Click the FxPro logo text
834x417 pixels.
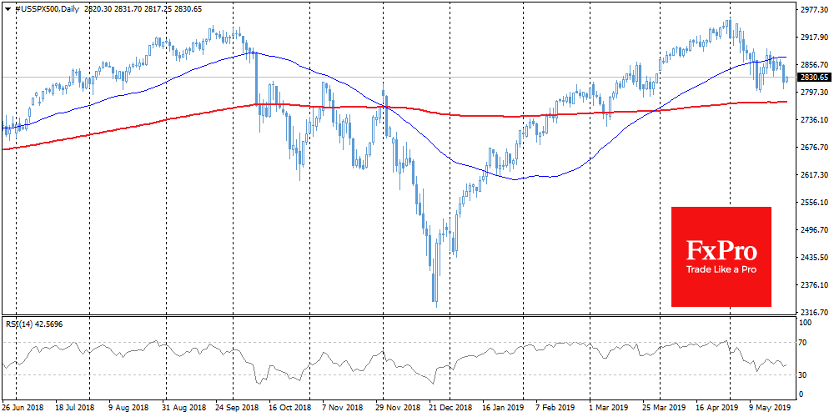[721, 250]
